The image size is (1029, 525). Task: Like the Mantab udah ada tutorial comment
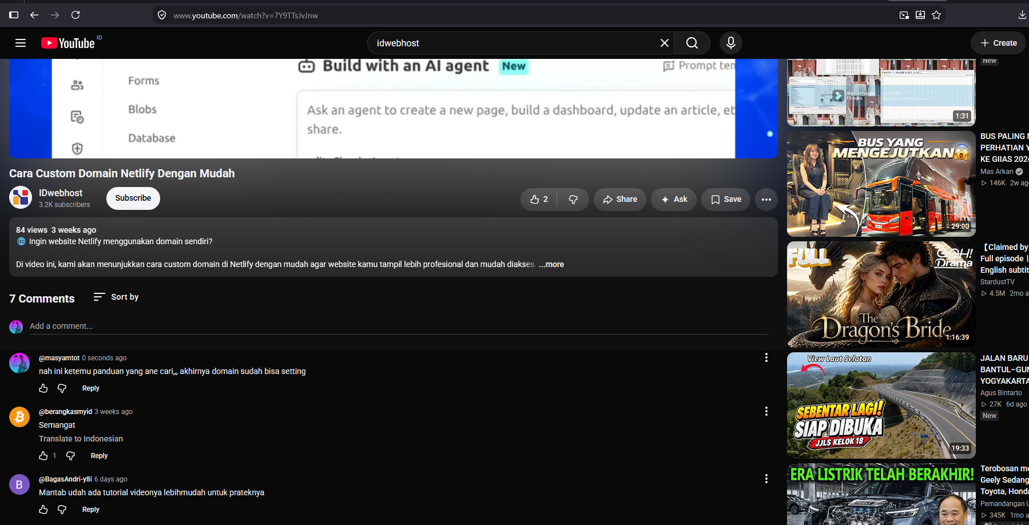pyautogui.click(x=43, y=510)
